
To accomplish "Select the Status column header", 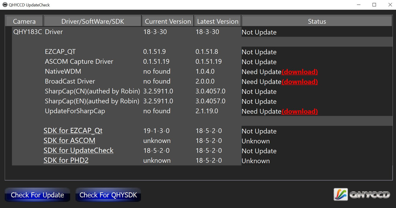I will (317, 21).
